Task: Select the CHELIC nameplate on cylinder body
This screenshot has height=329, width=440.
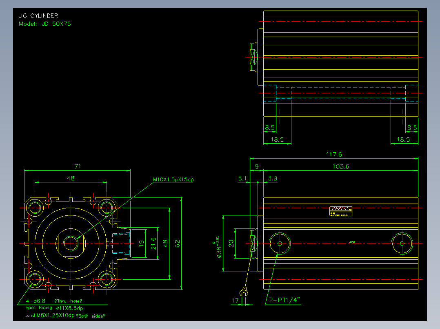Action: tap(341, 211)
